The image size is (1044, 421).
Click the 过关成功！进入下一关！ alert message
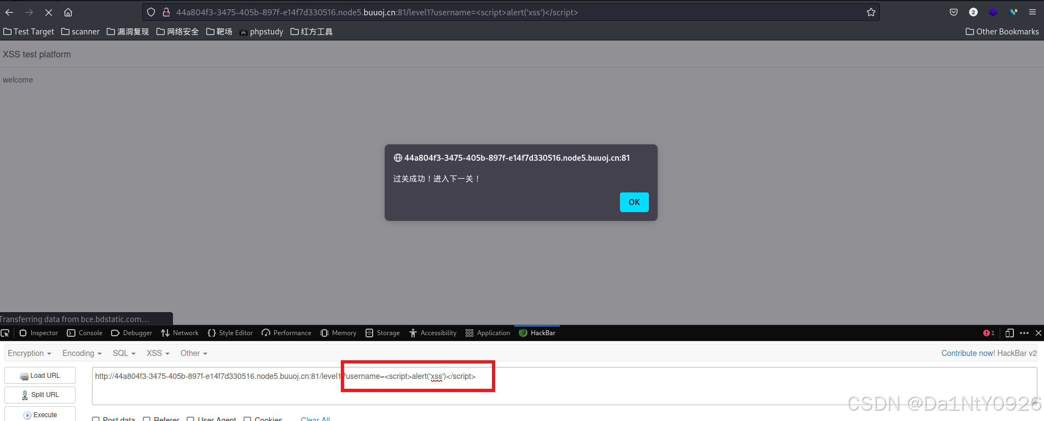437,179
